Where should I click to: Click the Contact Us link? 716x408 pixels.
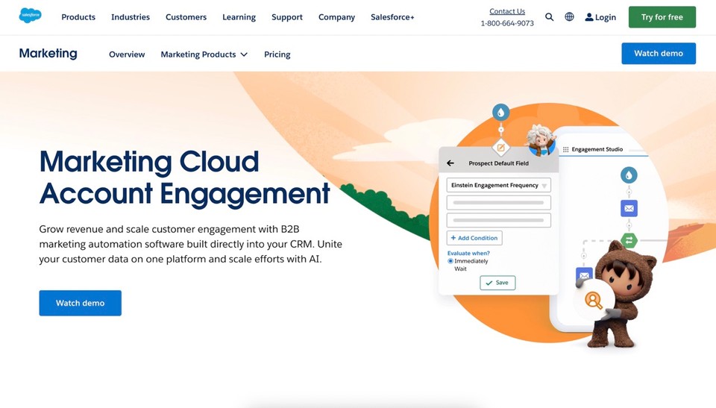507,11
